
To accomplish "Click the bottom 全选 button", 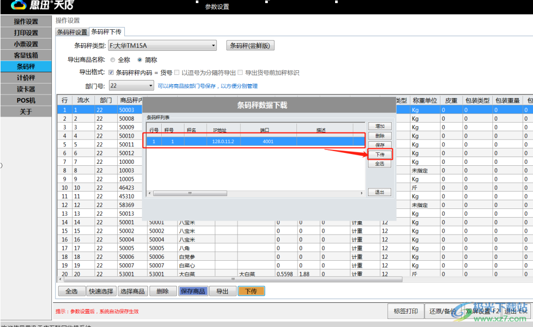I will [72, 292].
